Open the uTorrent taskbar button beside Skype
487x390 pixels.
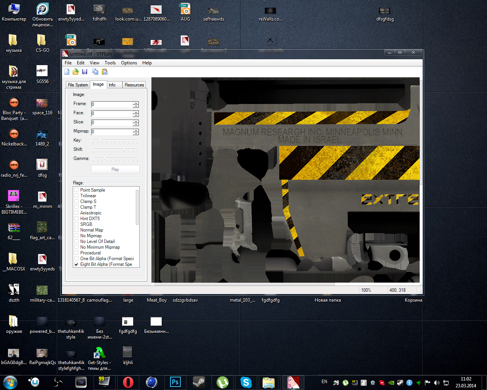223,382
